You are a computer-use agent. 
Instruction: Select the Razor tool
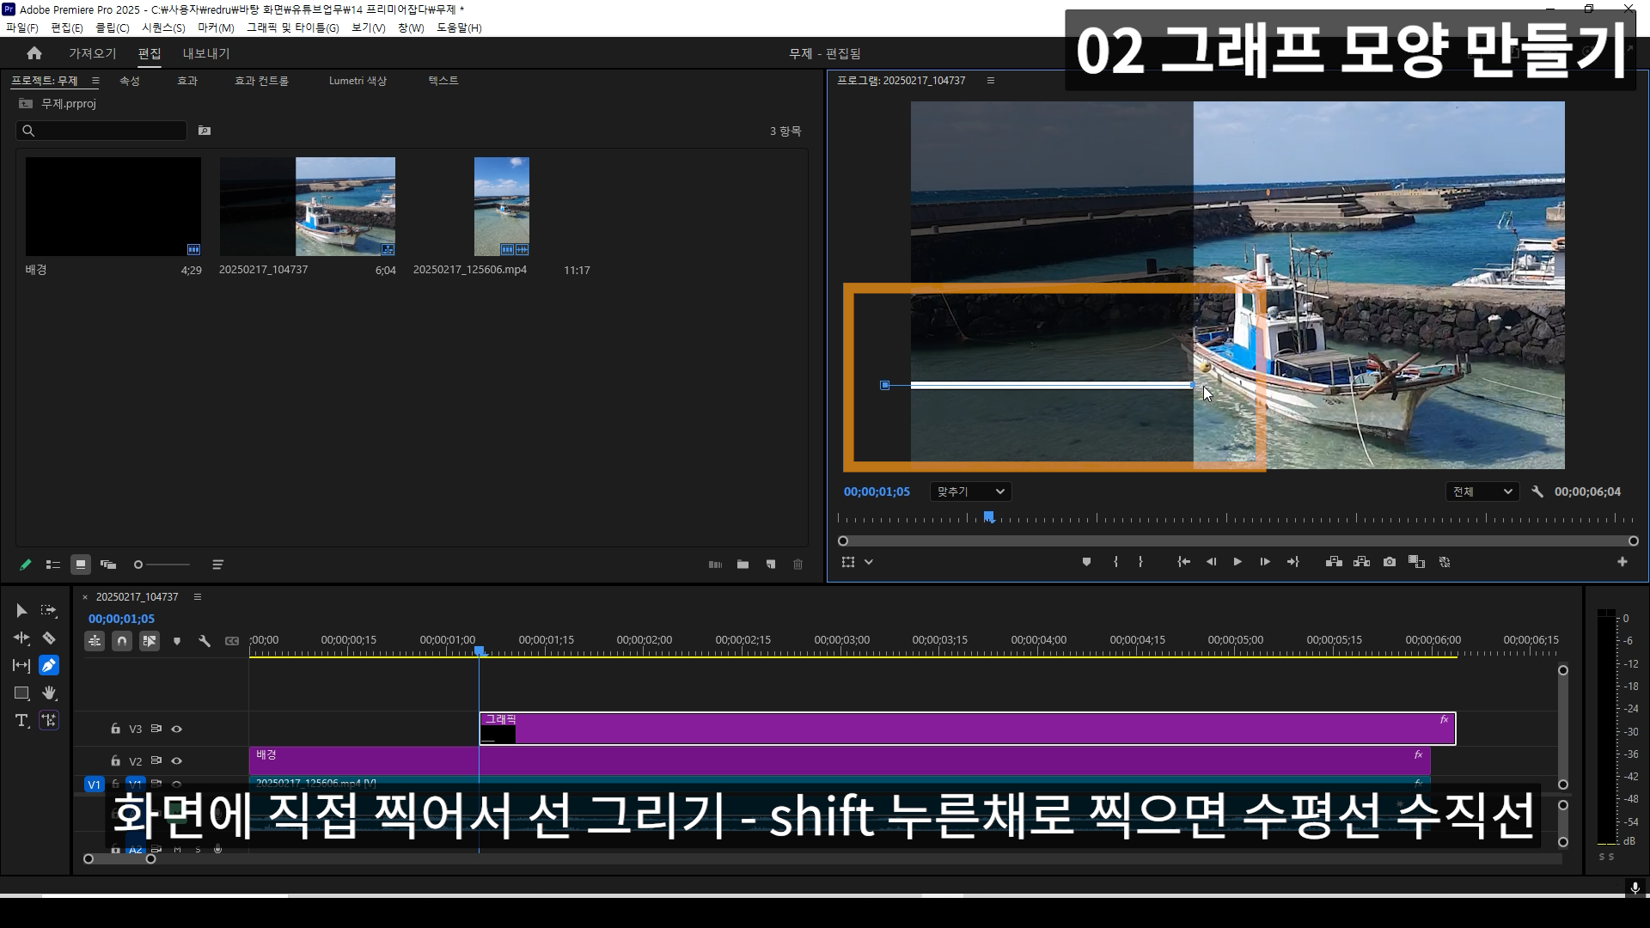(49, 638)
